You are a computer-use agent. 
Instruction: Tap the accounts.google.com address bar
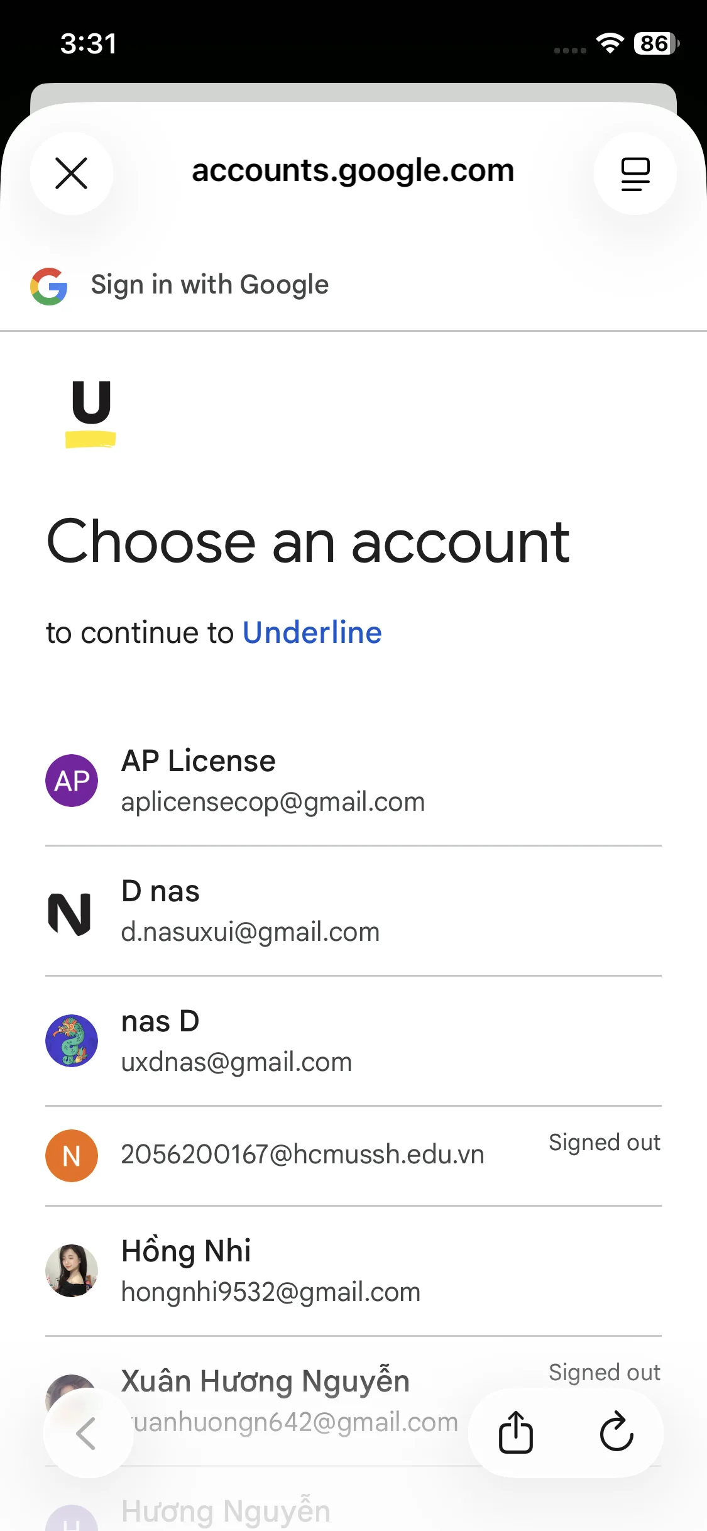tap(353, 171)
